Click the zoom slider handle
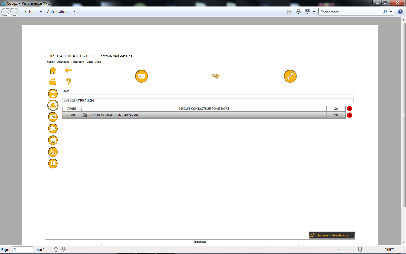 [x=360, y=250]
